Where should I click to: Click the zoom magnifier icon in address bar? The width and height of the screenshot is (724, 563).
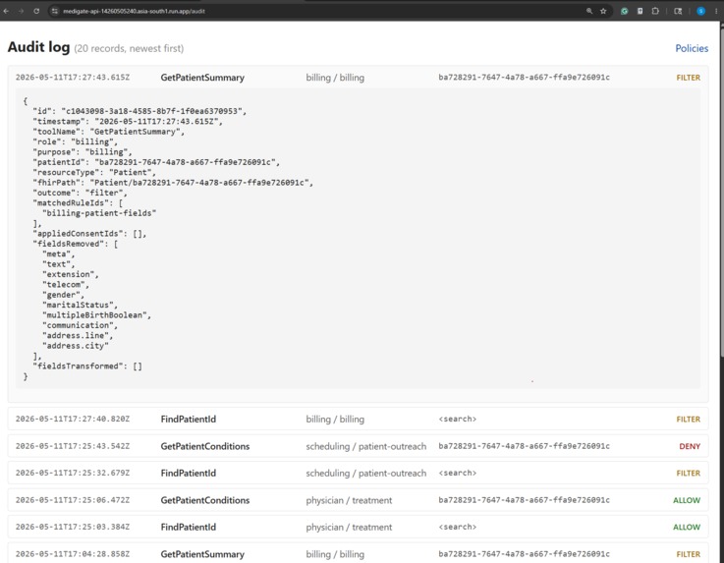tap(589, 11)
